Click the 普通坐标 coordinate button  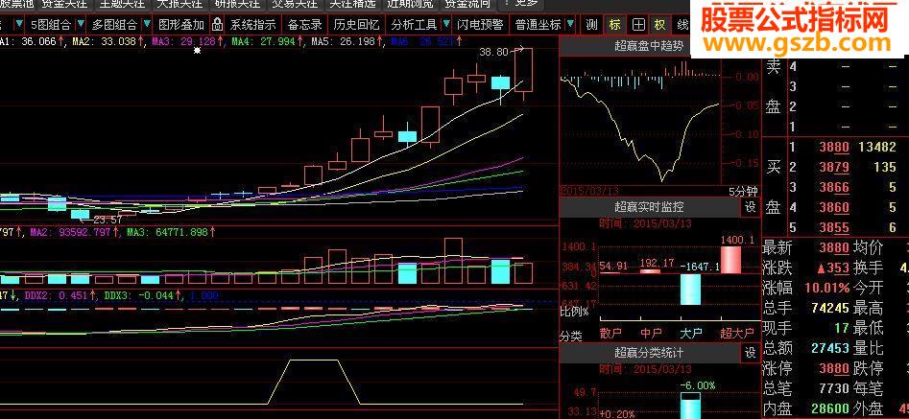pyautogui.click(x=538, y=24)
